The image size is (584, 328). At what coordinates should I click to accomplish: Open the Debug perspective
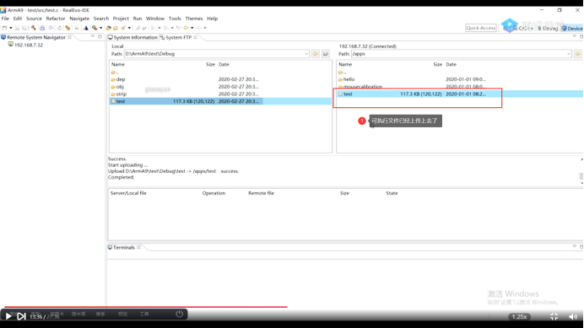pyautogui.click(x=548, y=29)
